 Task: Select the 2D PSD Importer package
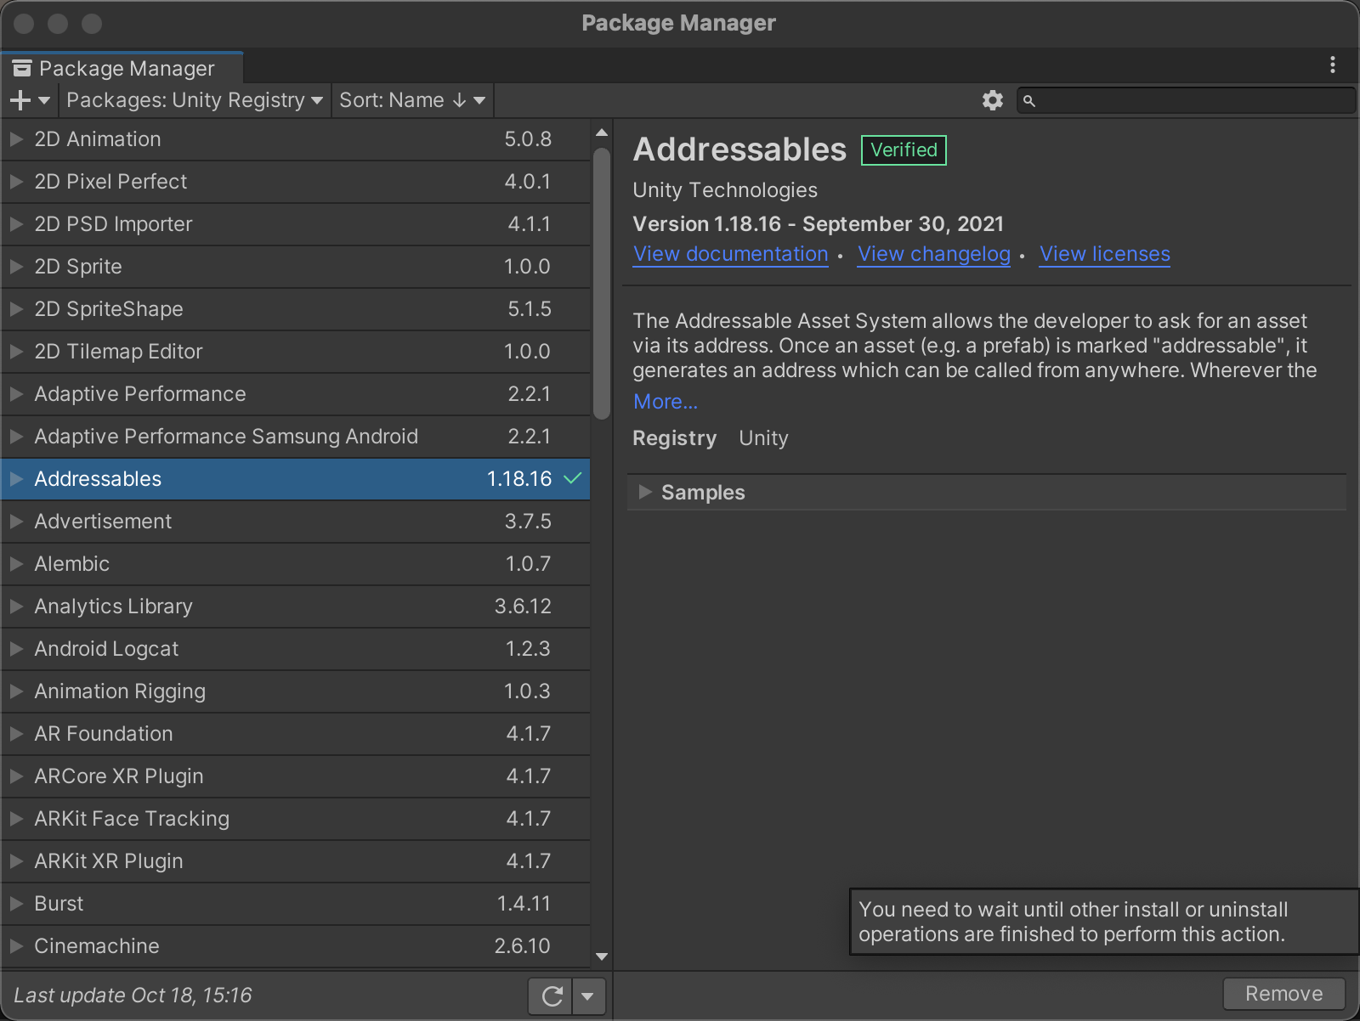pos(295,224)
